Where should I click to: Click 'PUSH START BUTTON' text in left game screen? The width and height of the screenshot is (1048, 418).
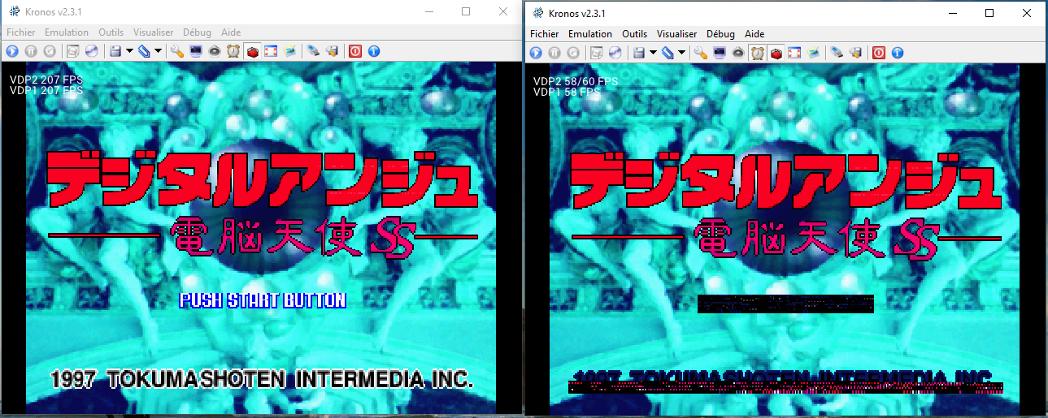click(x=263, y=300)
